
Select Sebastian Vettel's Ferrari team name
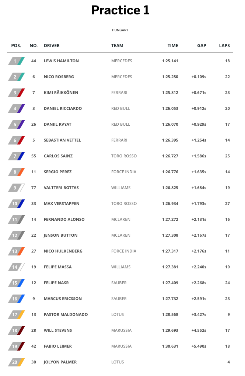click(119, 140)
